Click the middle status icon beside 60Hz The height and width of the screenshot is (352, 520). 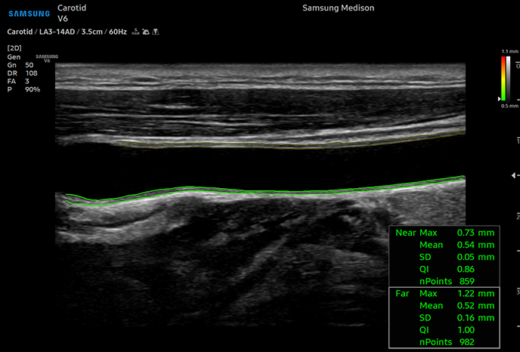(x=145, y=32)
